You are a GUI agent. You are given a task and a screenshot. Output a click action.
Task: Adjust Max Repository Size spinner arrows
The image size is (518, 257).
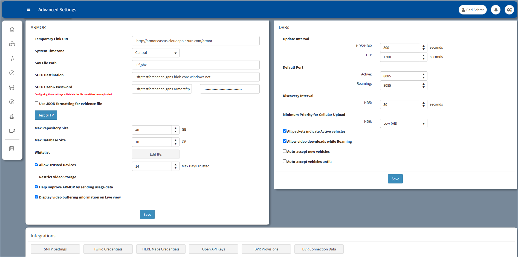click(x=175, y=130)
